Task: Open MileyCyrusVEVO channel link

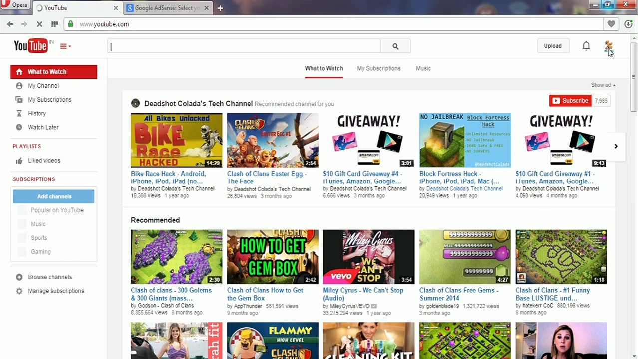Action: click(350, 306)
